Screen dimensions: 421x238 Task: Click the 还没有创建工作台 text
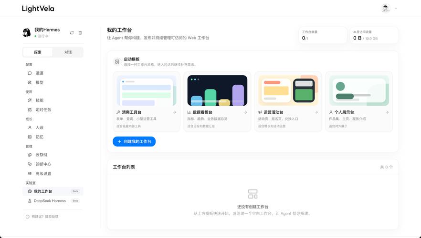(x=253, y=207)
